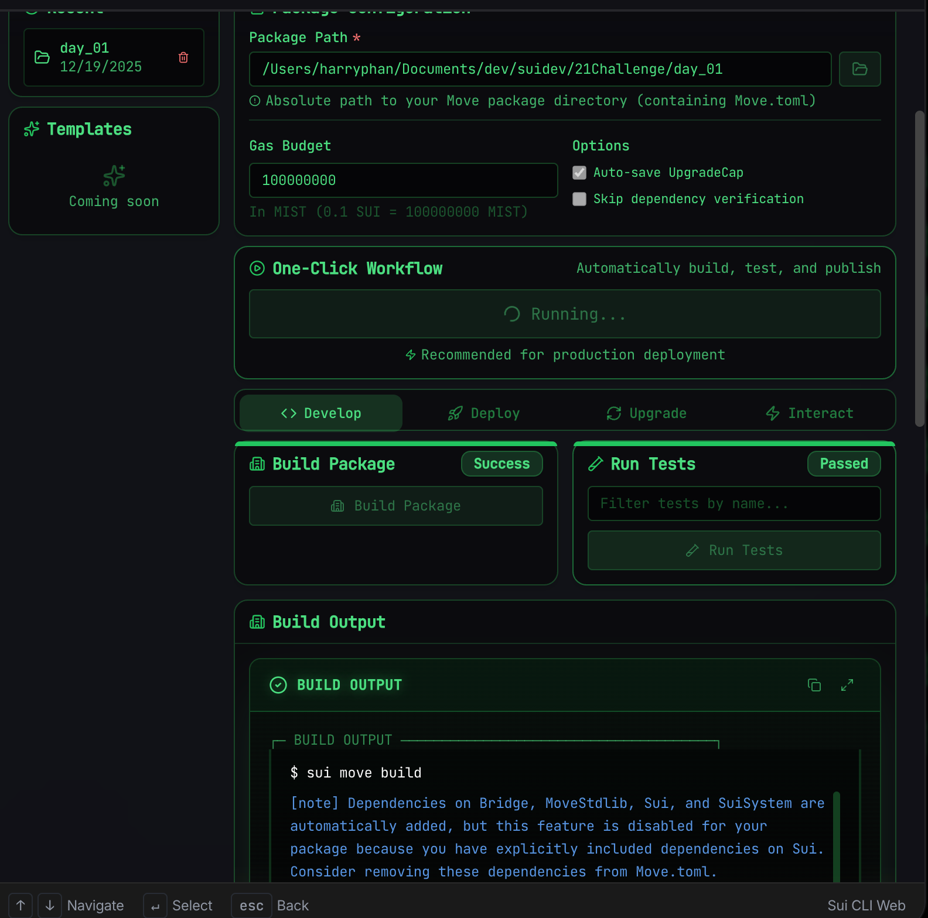This screenshot has width=928, height=918.
Task: Click the Filter tests by name field
Action: coord(734,503)
